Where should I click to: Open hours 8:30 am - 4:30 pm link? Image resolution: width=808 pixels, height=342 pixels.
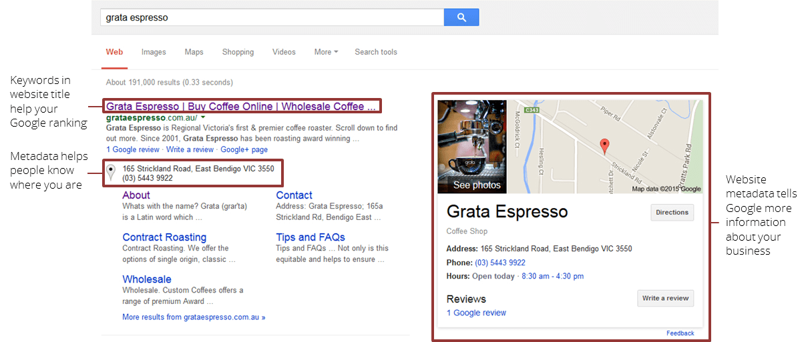coord(552,276)
